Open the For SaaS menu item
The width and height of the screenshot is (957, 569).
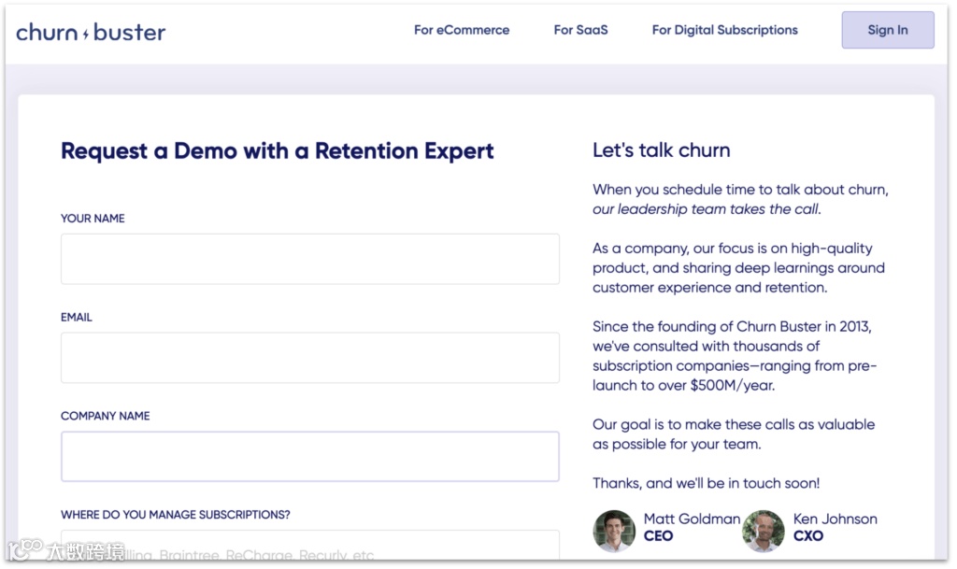[x=580, y=30]
